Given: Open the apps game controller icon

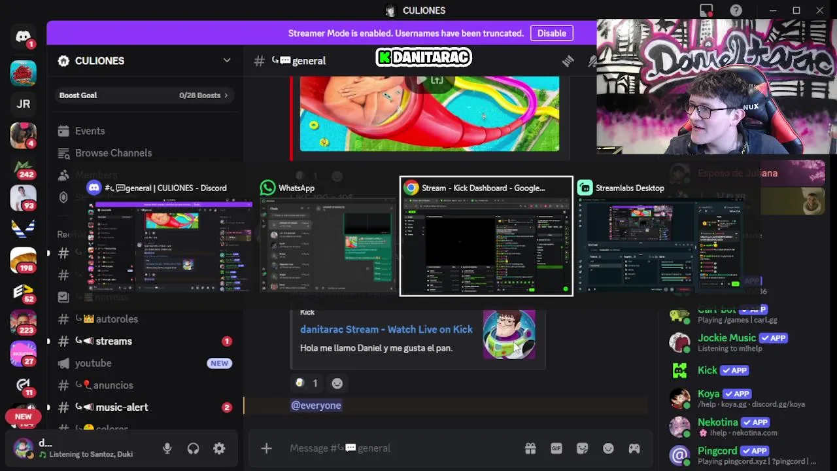Looking at the screenshot, I should tap(634, 448).
